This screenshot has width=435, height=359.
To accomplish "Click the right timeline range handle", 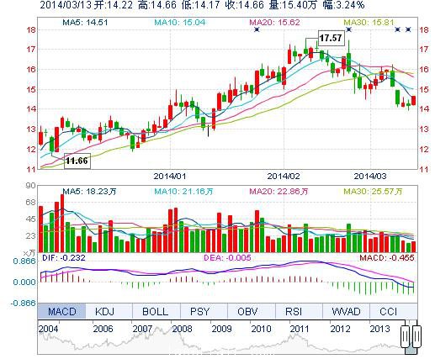I will [x=416, y=336].
